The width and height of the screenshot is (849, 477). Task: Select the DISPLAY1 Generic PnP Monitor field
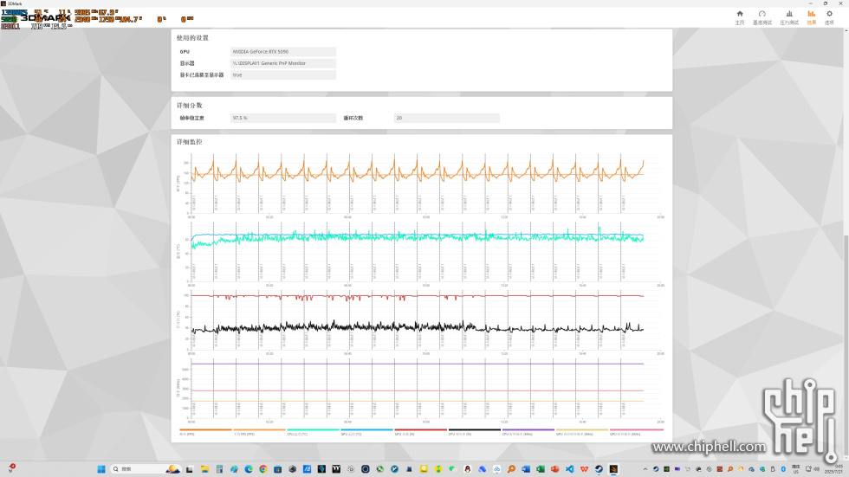click(283, 63)
